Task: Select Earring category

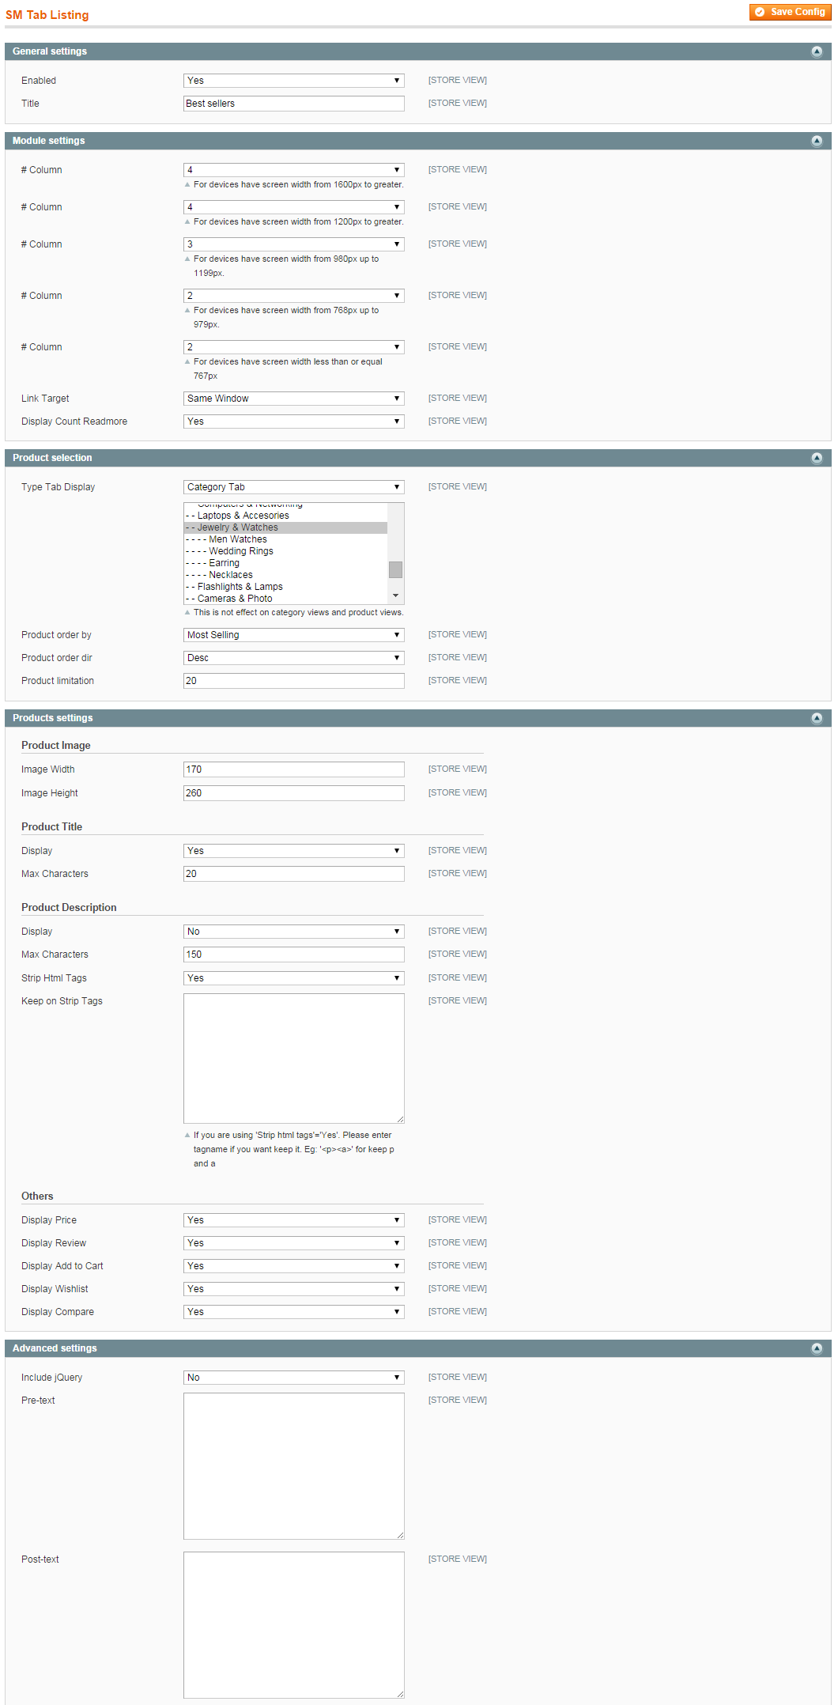Action: coord(285,563)
